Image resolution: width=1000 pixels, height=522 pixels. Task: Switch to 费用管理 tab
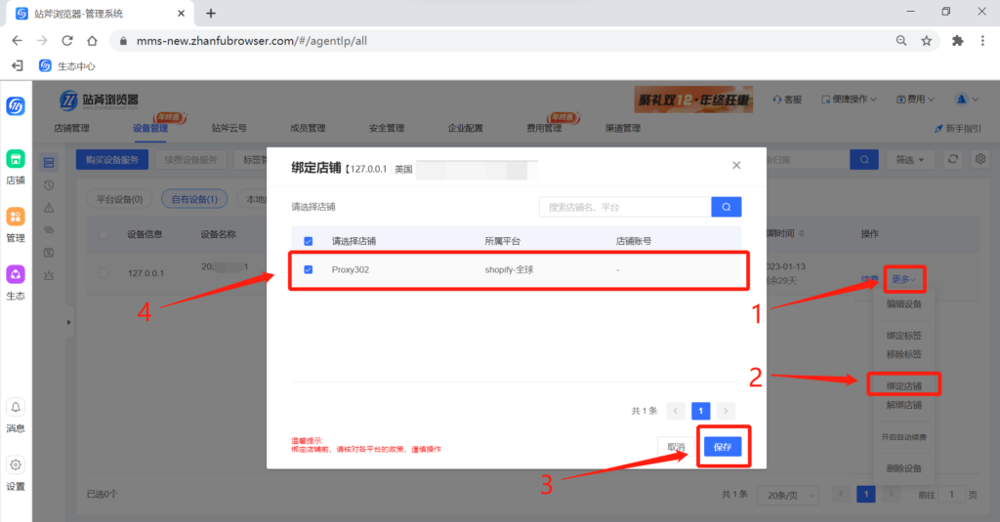point(544,128)
